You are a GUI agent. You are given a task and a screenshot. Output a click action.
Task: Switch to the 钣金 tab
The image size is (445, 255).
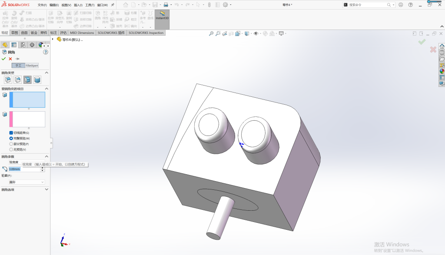[34, 33]
